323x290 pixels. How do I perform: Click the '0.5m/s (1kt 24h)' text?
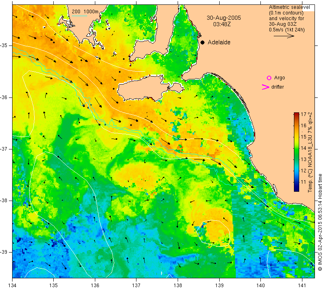click(287, 29)
